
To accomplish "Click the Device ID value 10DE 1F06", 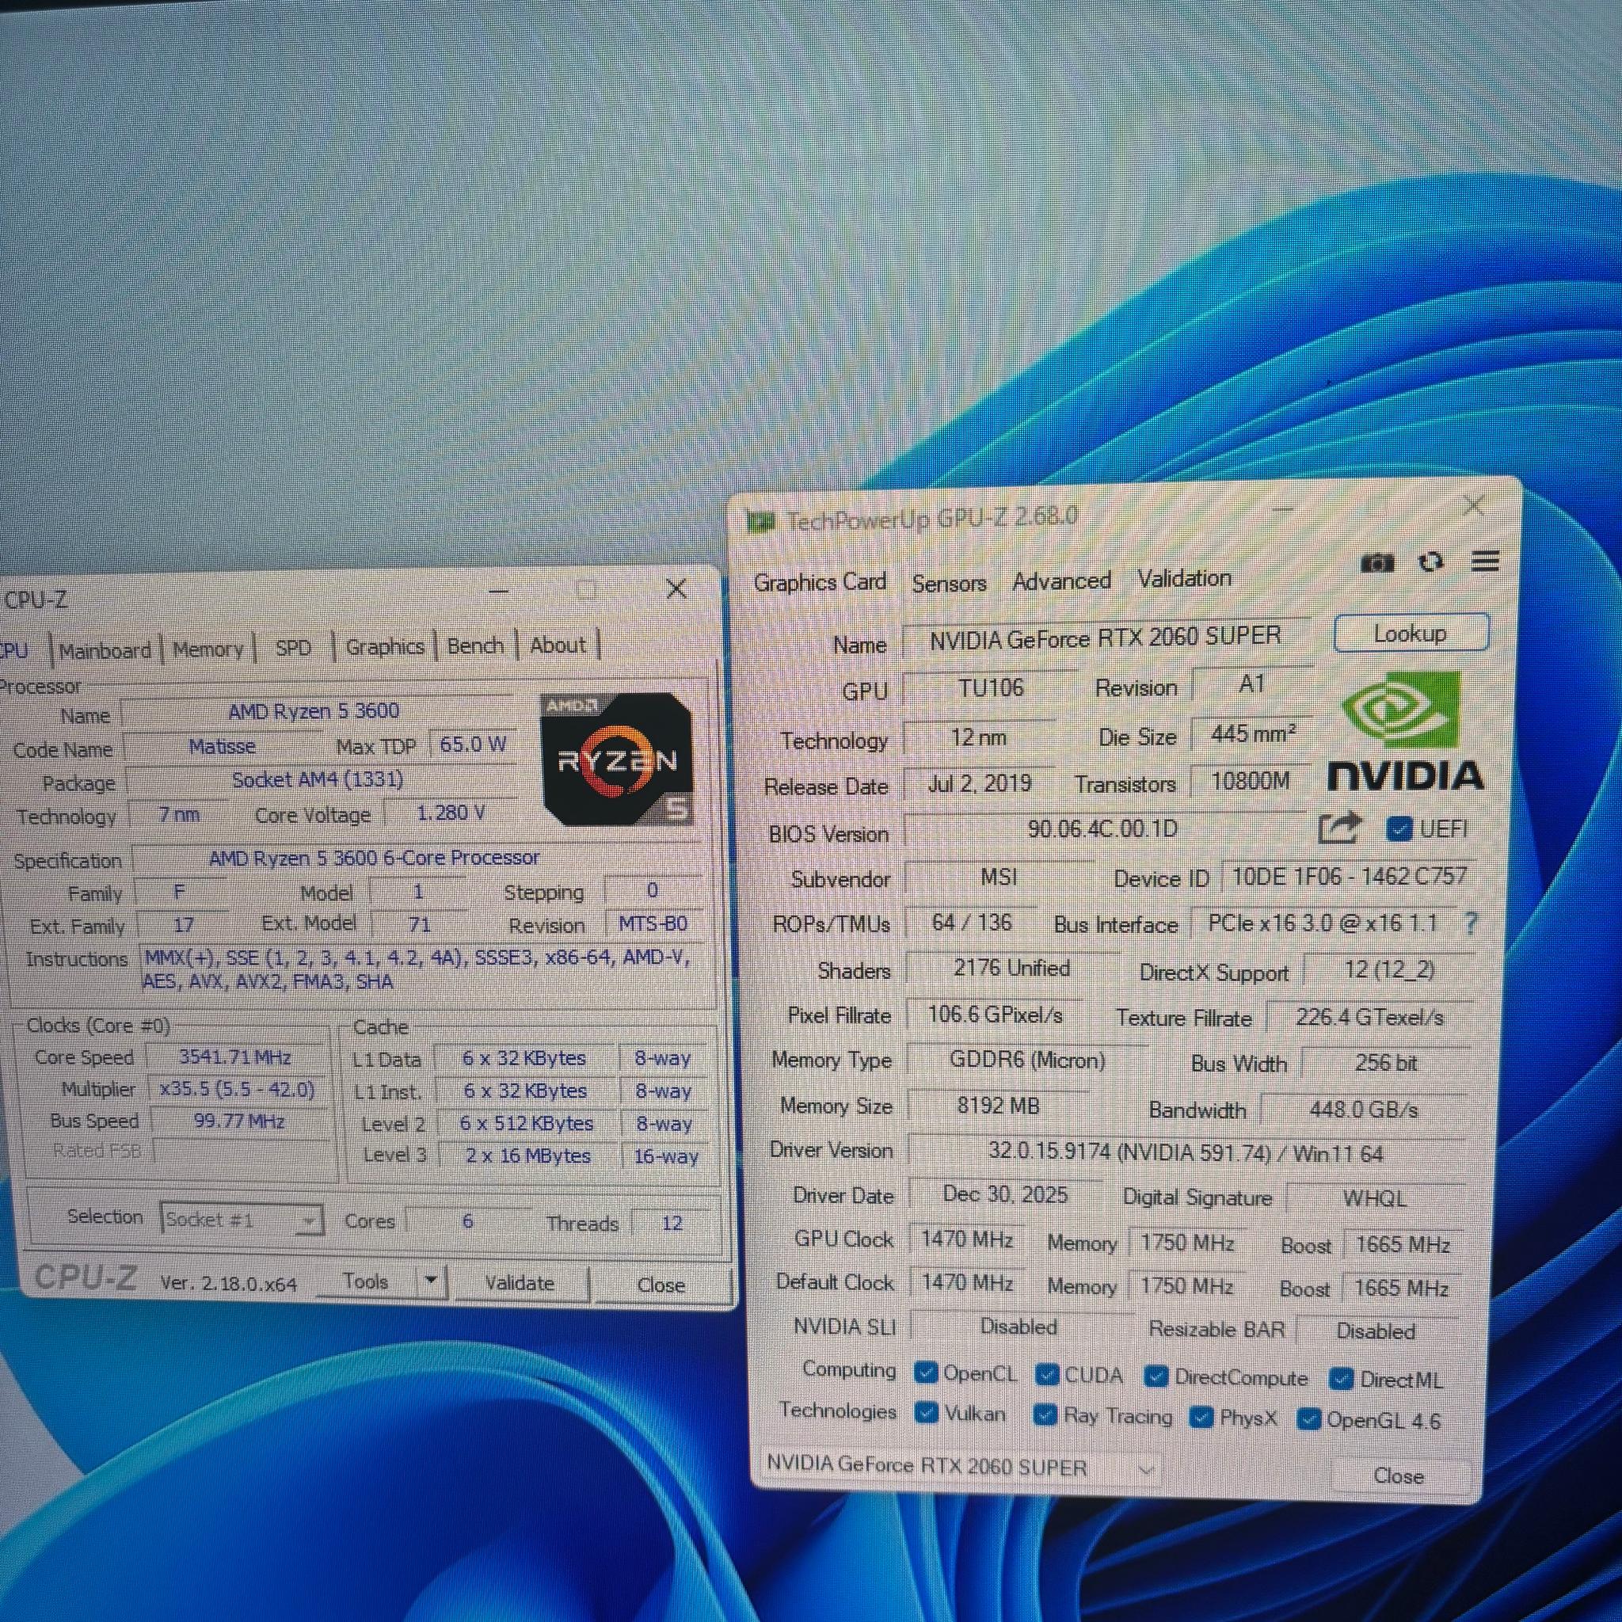I will click(x=1348, y=877).
